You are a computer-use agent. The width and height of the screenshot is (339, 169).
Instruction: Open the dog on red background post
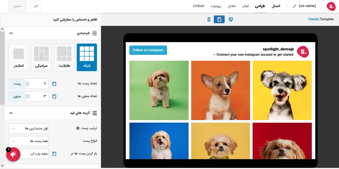click(x=282, y=141)
